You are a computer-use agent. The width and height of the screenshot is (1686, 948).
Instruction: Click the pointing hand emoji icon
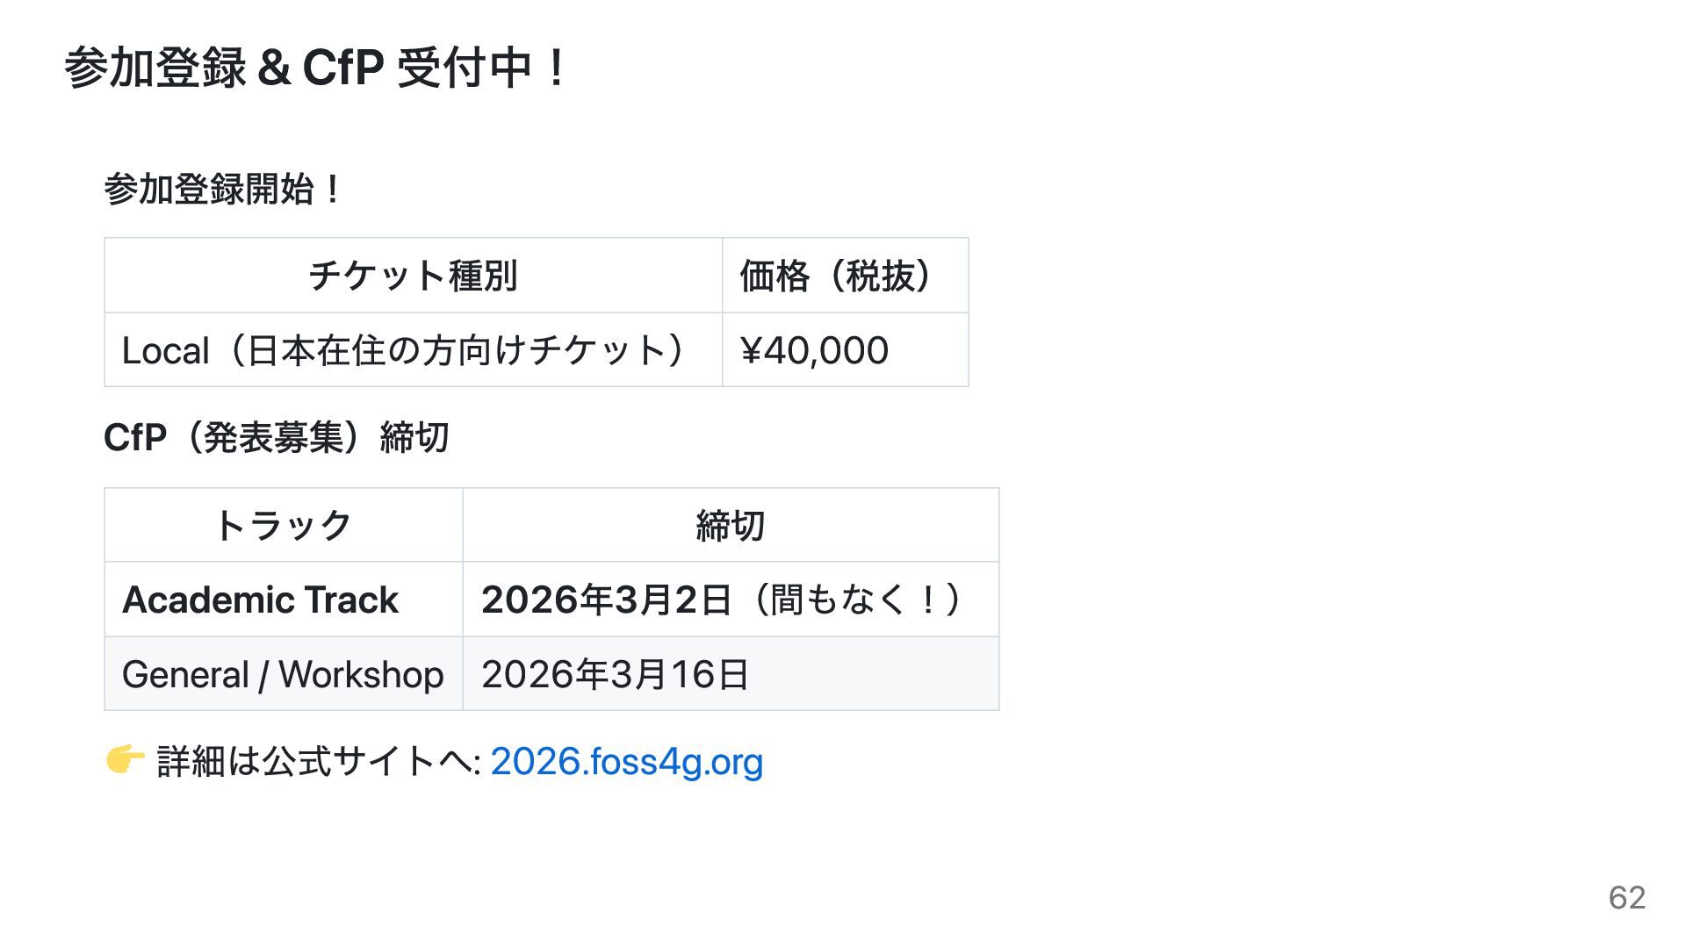pos(125,760)
